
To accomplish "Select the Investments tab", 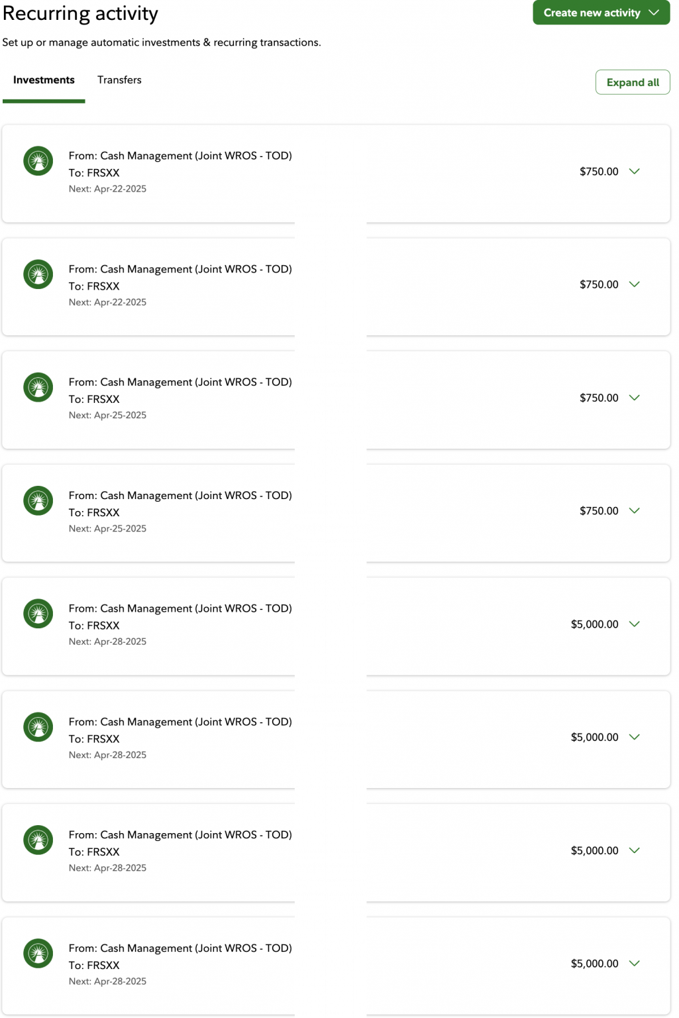I will [44, 80].
